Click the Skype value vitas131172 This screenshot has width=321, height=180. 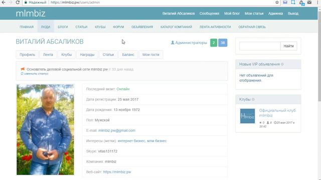(x=108, y=151)
